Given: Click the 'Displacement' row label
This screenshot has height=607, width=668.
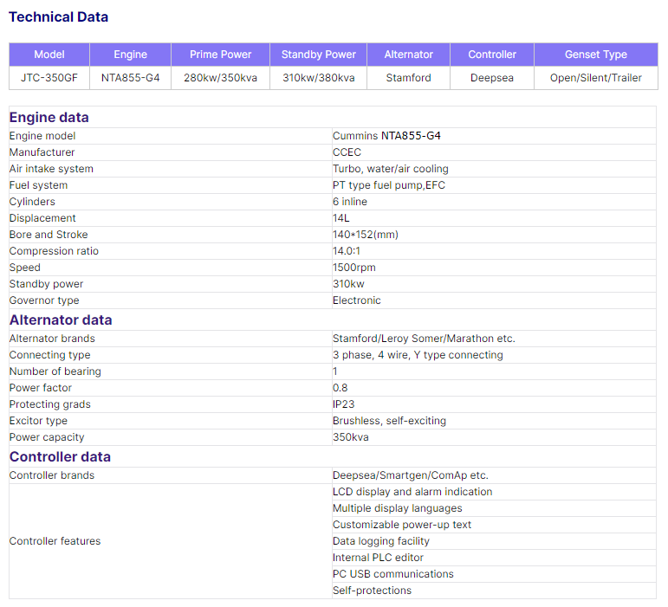Looking at the screenshot, I should coord(42,218).
